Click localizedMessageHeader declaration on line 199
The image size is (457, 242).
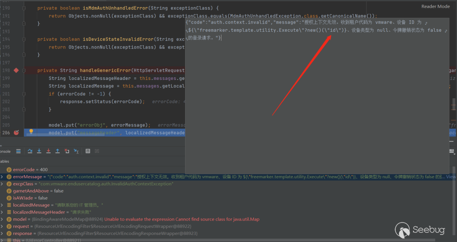(100, 78)
